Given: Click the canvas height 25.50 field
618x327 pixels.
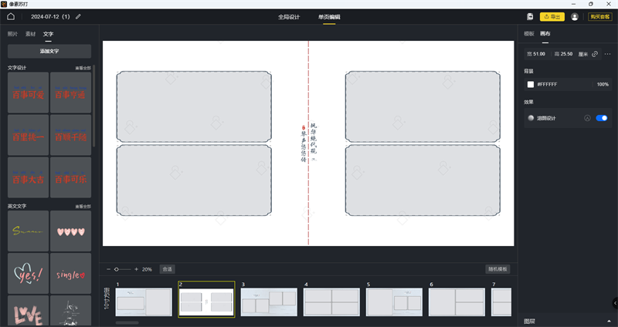Looking at the screenshot, I should tap(564, 54).
